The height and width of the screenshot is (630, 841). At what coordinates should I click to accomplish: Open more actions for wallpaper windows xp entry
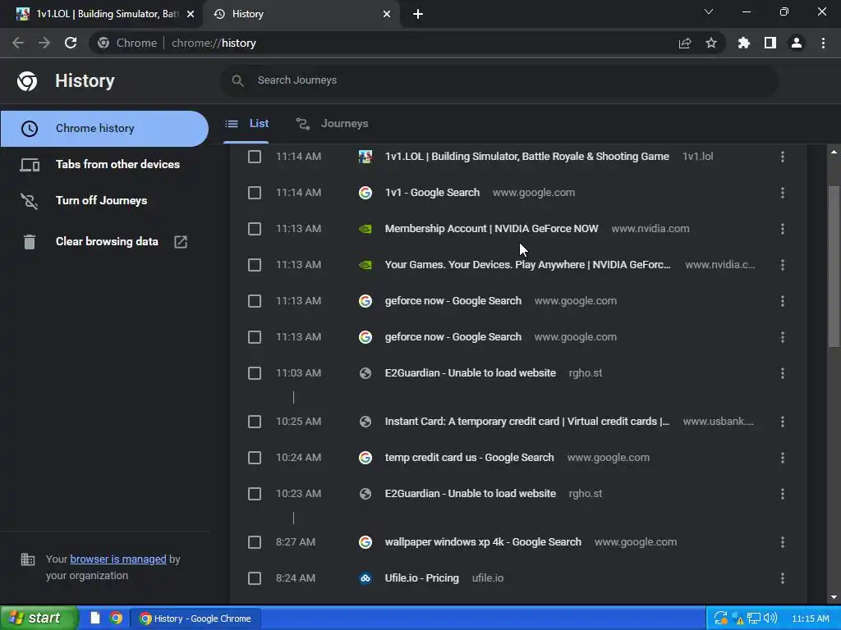[x=783, y=542]
